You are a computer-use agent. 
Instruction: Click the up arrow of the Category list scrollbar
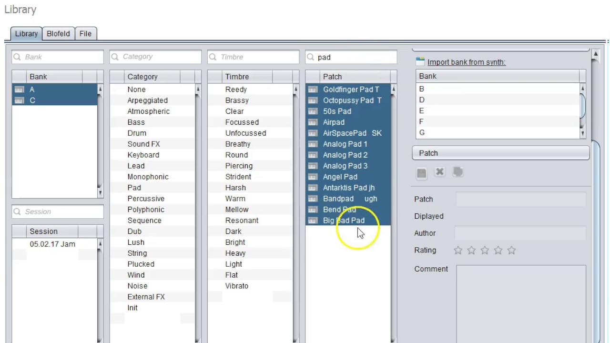(198, 89)
